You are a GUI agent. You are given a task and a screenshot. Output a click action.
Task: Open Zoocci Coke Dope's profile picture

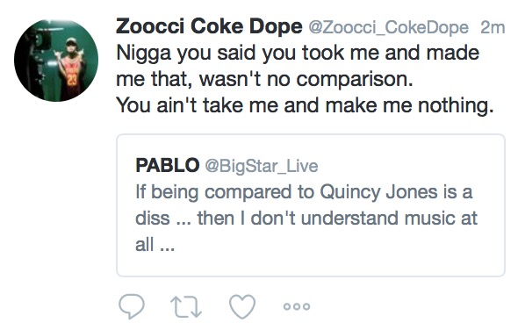coord(56,60)
